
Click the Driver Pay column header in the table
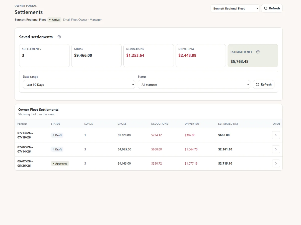(x=192, y=124)
